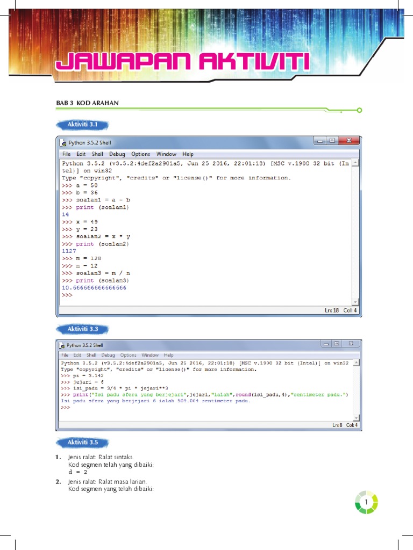
Task: Click scroll-down arrow in Aktiviti 3.3 shell scrollbar
Action: [356, 418]
